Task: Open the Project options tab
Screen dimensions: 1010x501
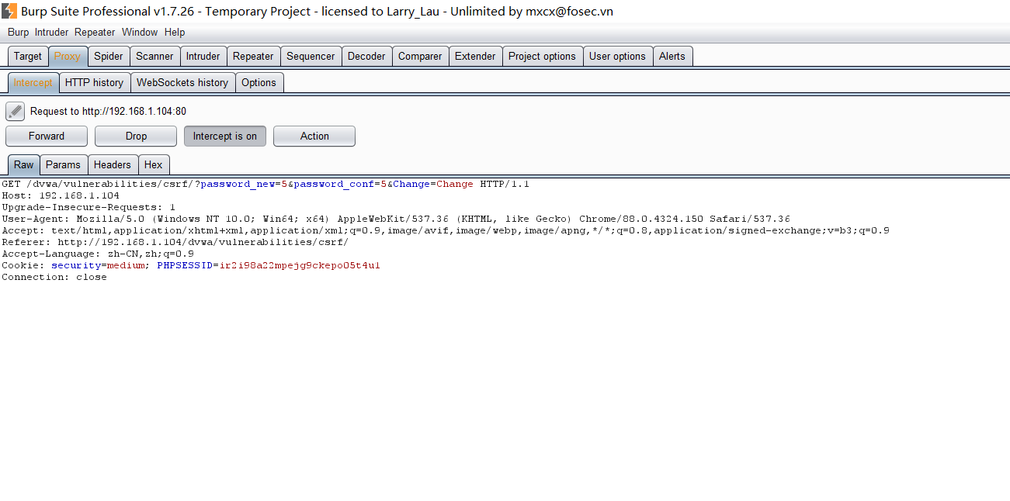Action: (x=542, y=57)
